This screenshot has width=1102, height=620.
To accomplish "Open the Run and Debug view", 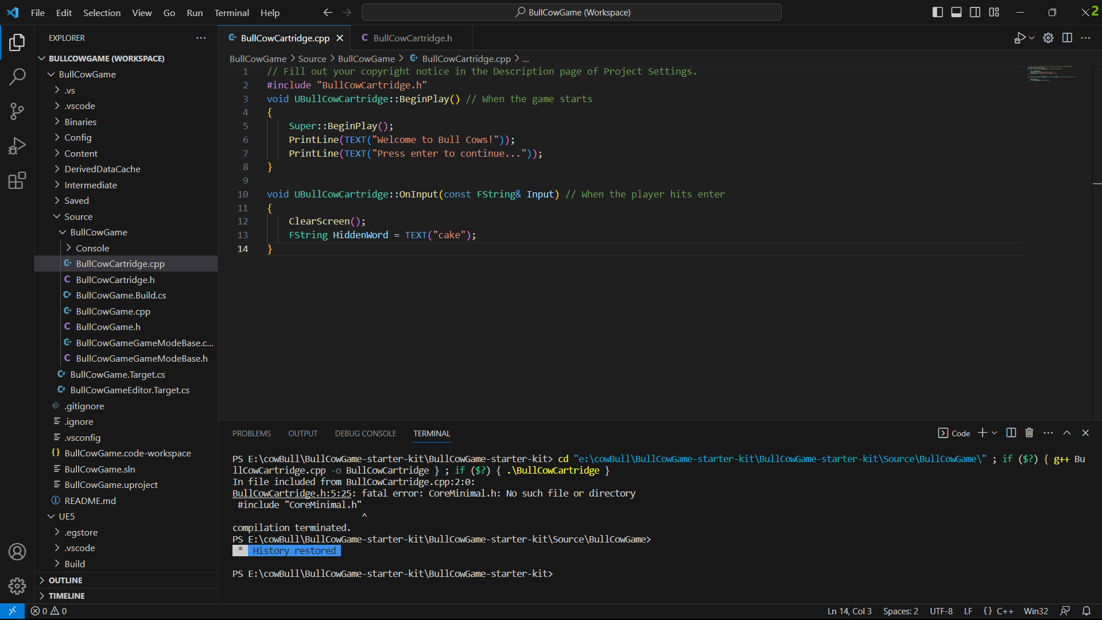I will click(x=17, y=146).
